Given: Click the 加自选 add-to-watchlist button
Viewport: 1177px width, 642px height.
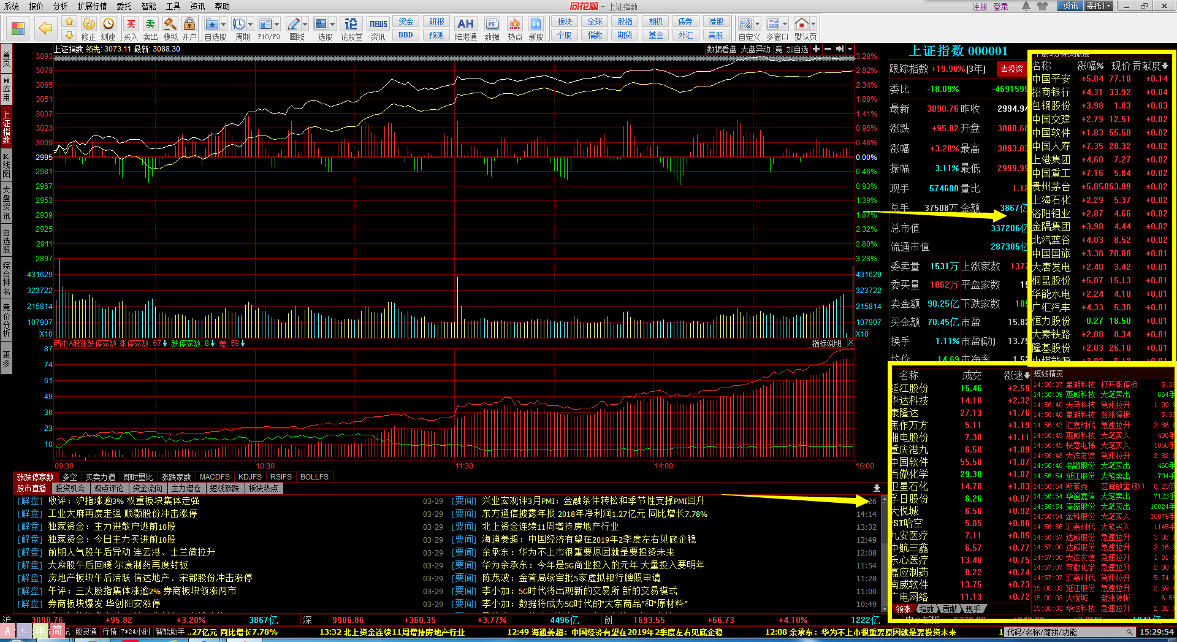Looking at the screenshot, I should 798,49.
